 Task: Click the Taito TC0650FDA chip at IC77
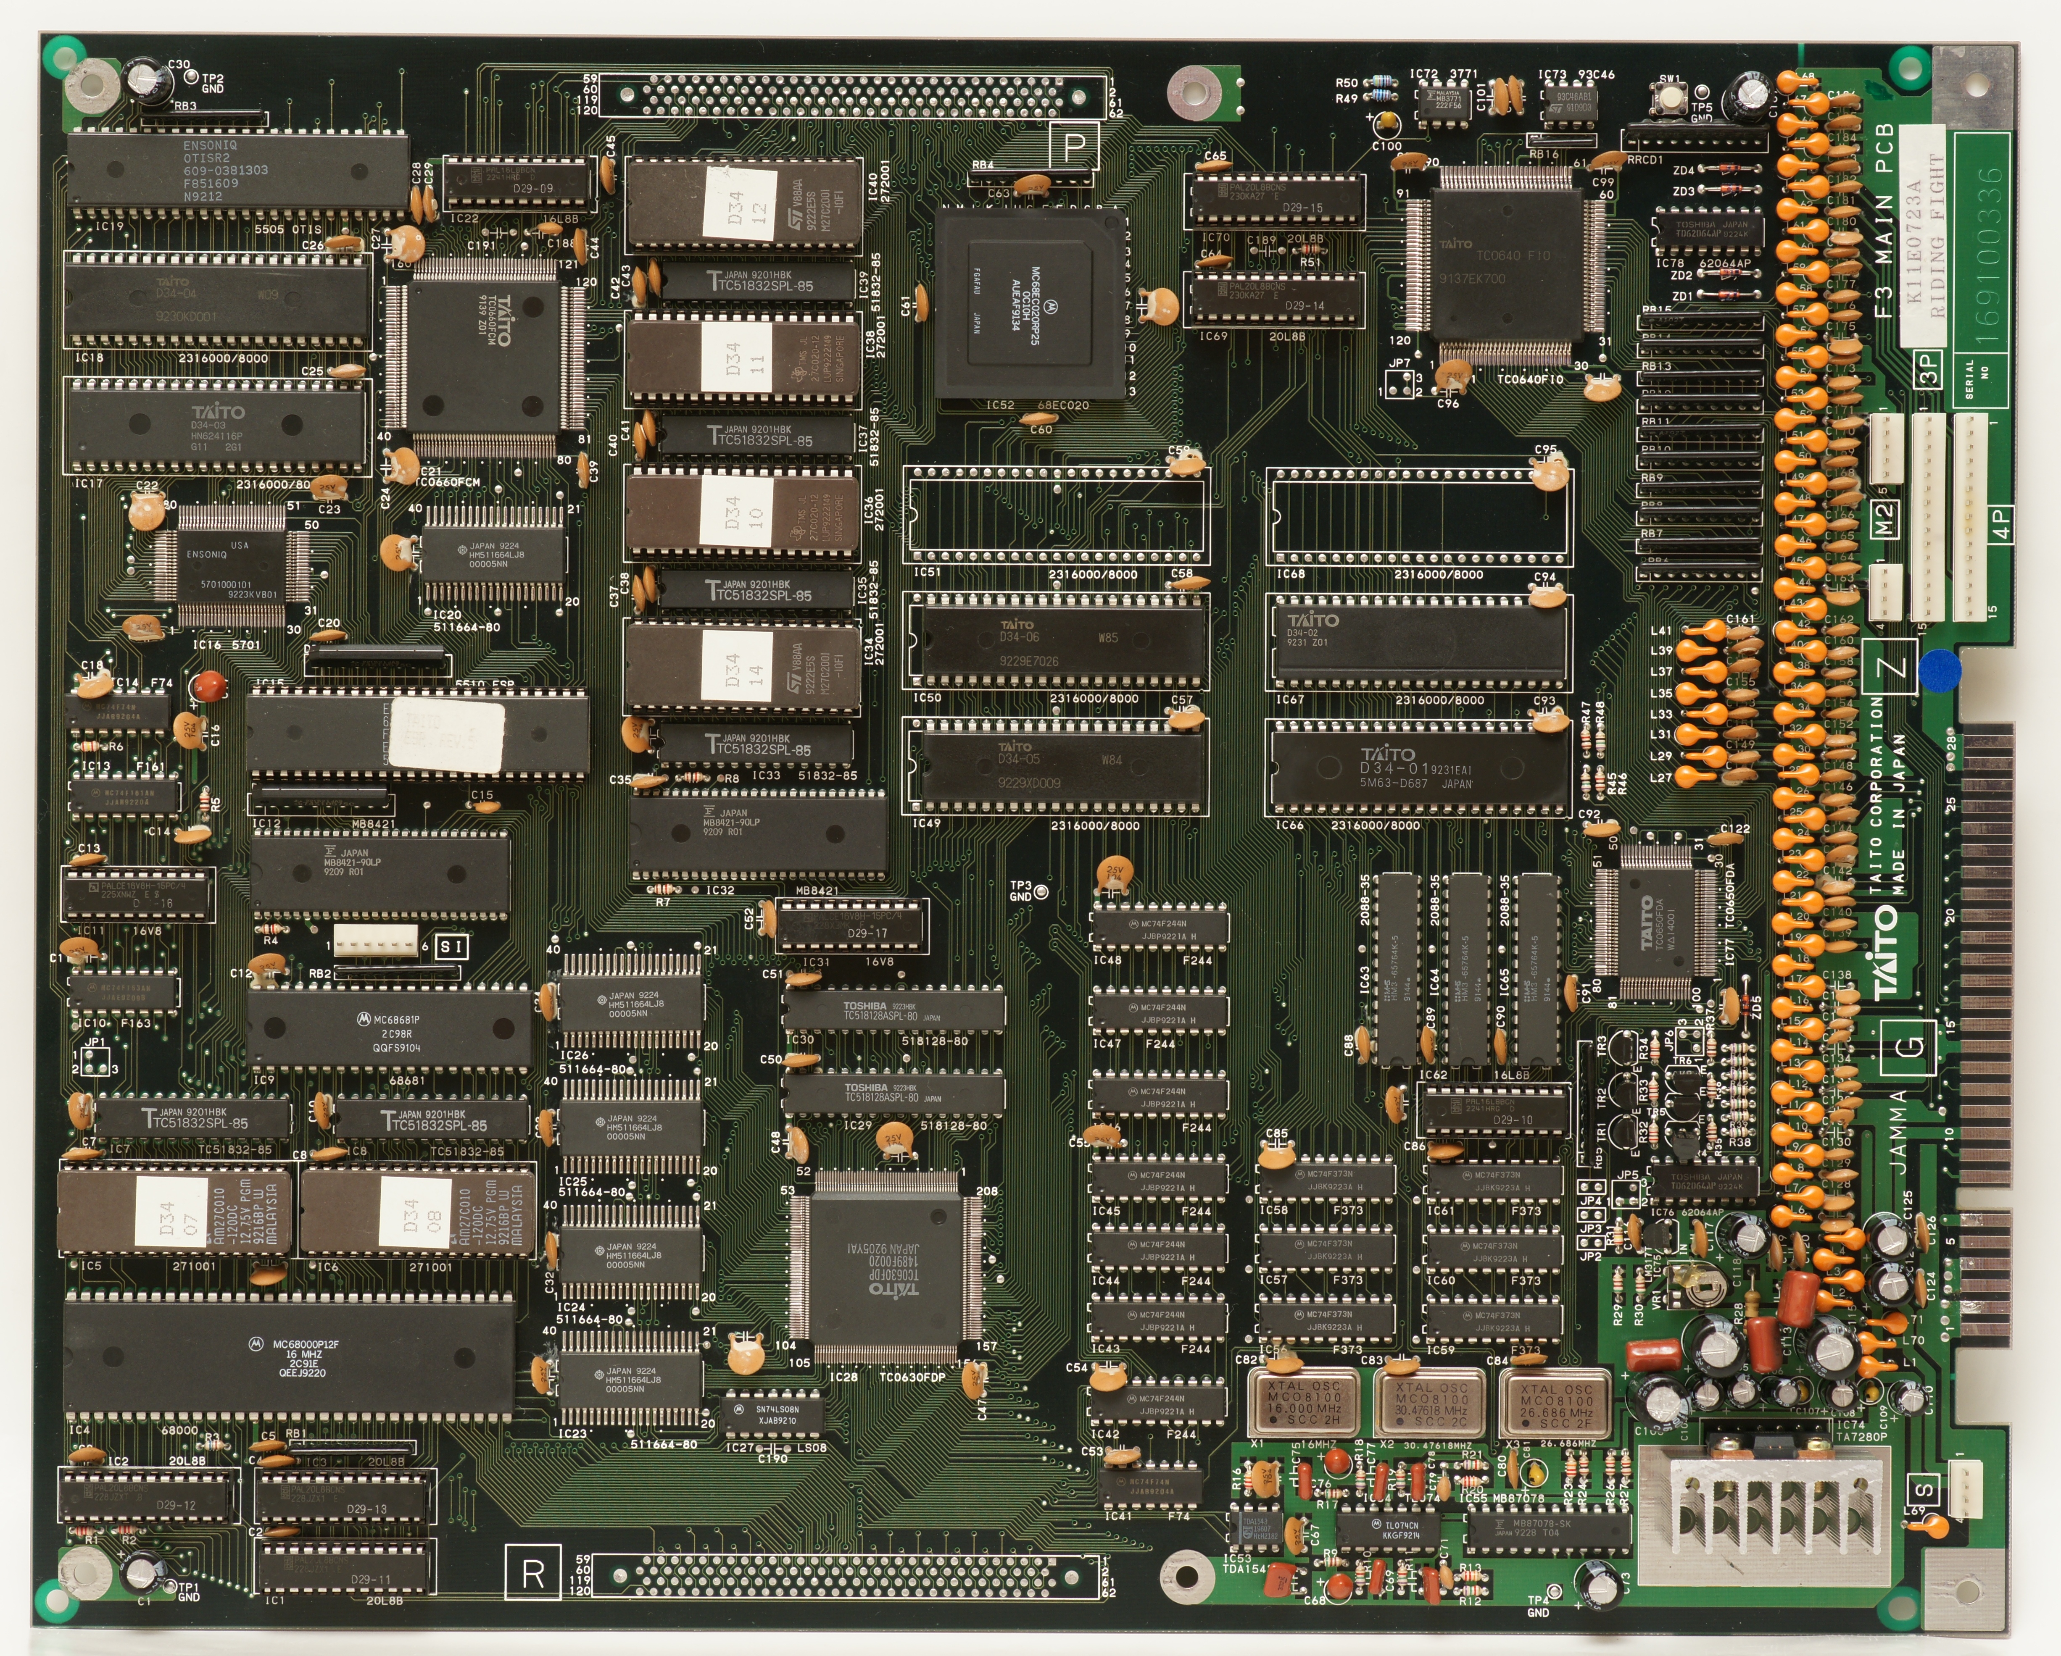click(x=1656, y=921)
